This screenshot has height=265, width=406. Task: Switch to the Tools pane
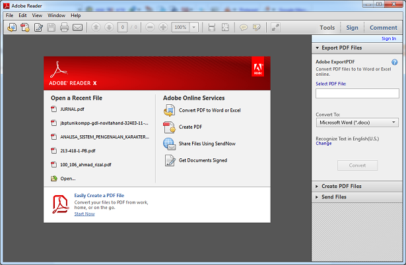pyautogui.click(x=327, y=28)
